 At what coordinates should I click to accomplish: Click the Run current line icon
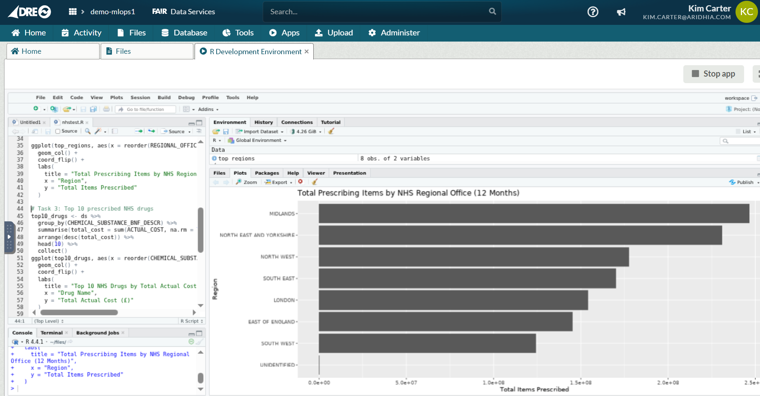139,131
